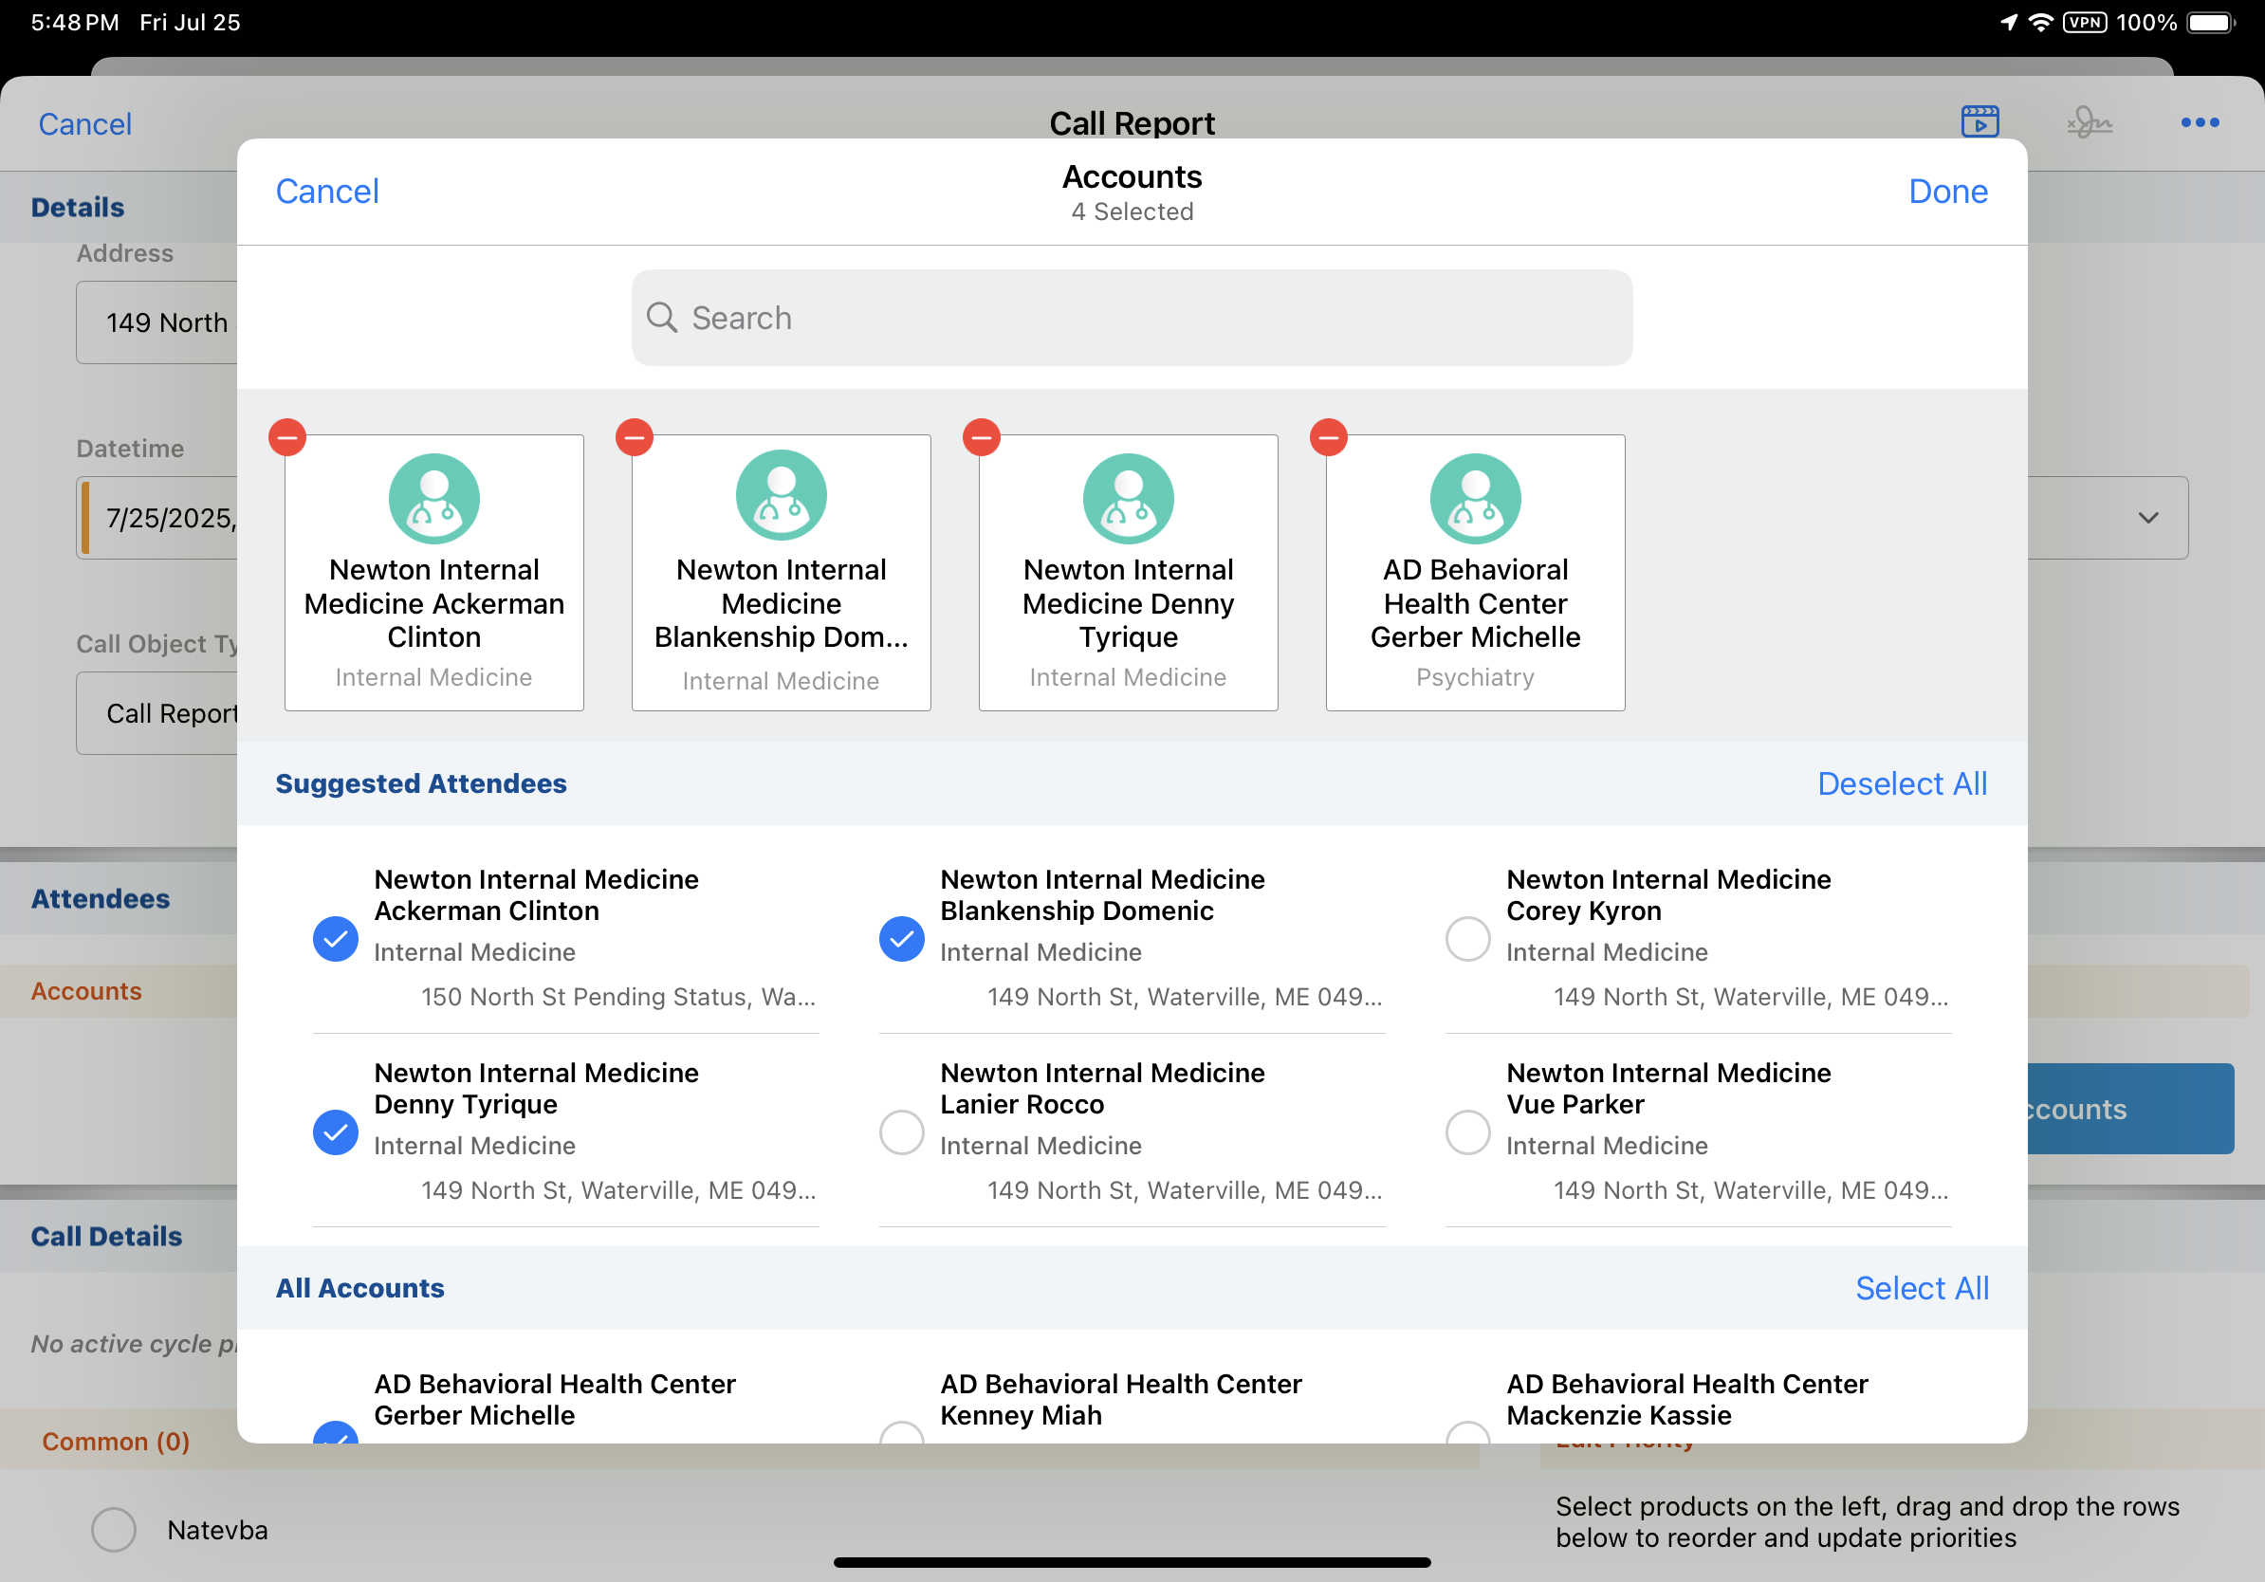Select the Natevba product radio button
The image size is (2265, 1582).
pos(115,1530)
